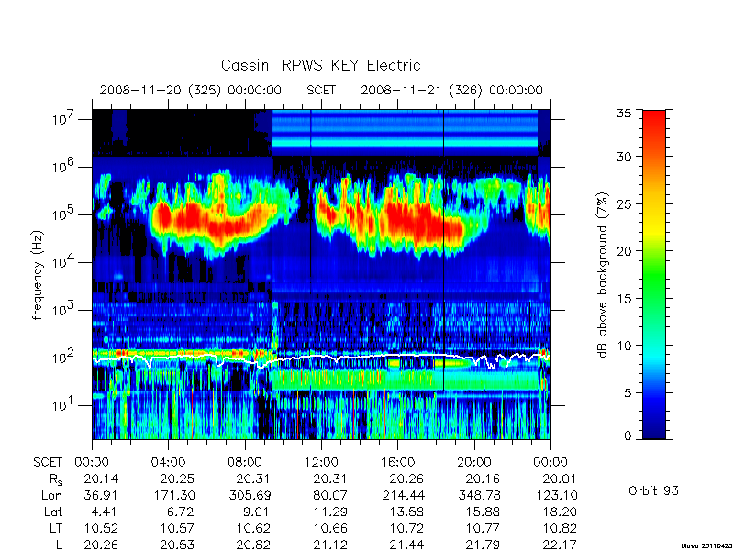
Task: Click the 'Lat' row label
Action: 53,511
